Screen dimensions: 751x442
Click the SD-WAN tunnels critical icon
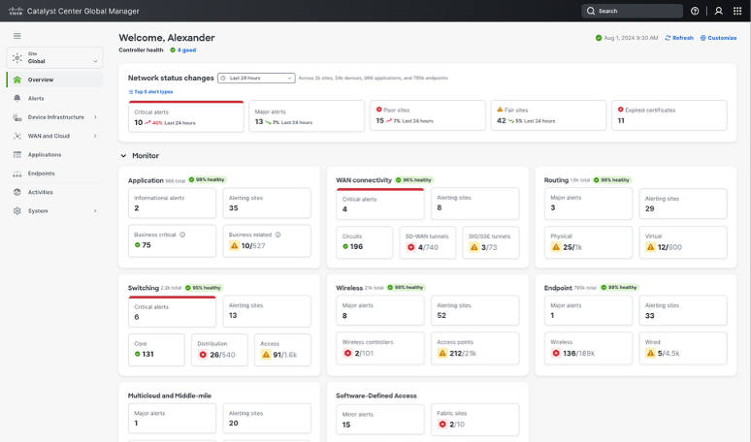click(410, 247)
